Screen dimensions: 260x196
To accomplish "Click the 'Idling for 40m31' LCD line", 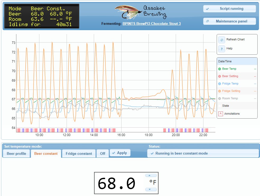I will click(x=40, y=25).
